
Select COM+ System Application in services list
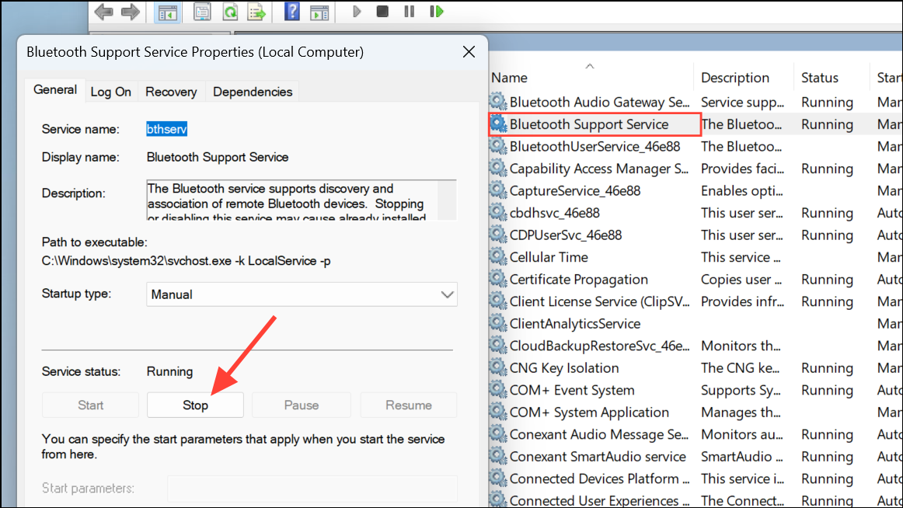point(589,412)
